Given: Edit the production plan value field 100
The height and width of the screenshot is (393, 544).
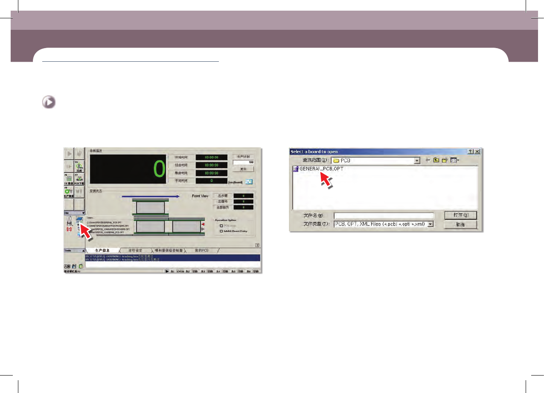Looking at the screenshot, I should (244, 162).
